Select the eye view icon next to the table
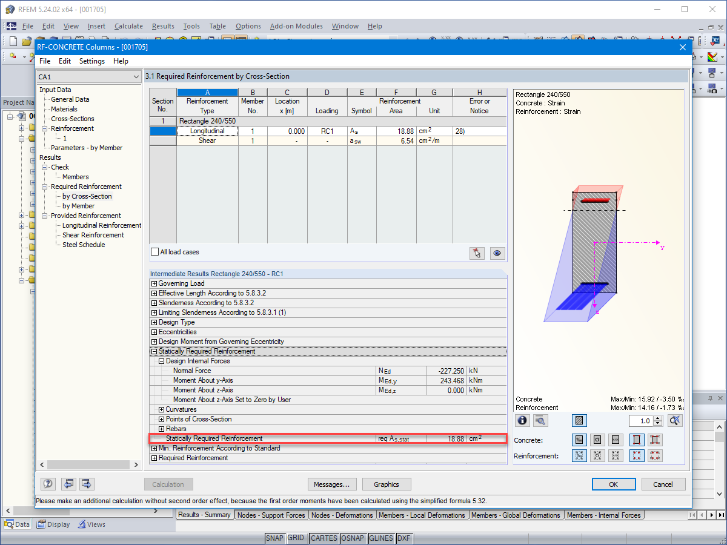 pyautogui.click(x=497, y=253)
